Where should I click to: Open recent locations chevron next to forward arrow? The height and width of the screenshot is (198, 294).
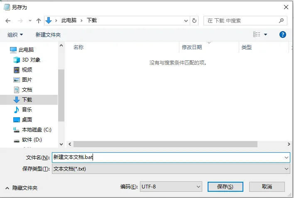click(x=30, y=21)
